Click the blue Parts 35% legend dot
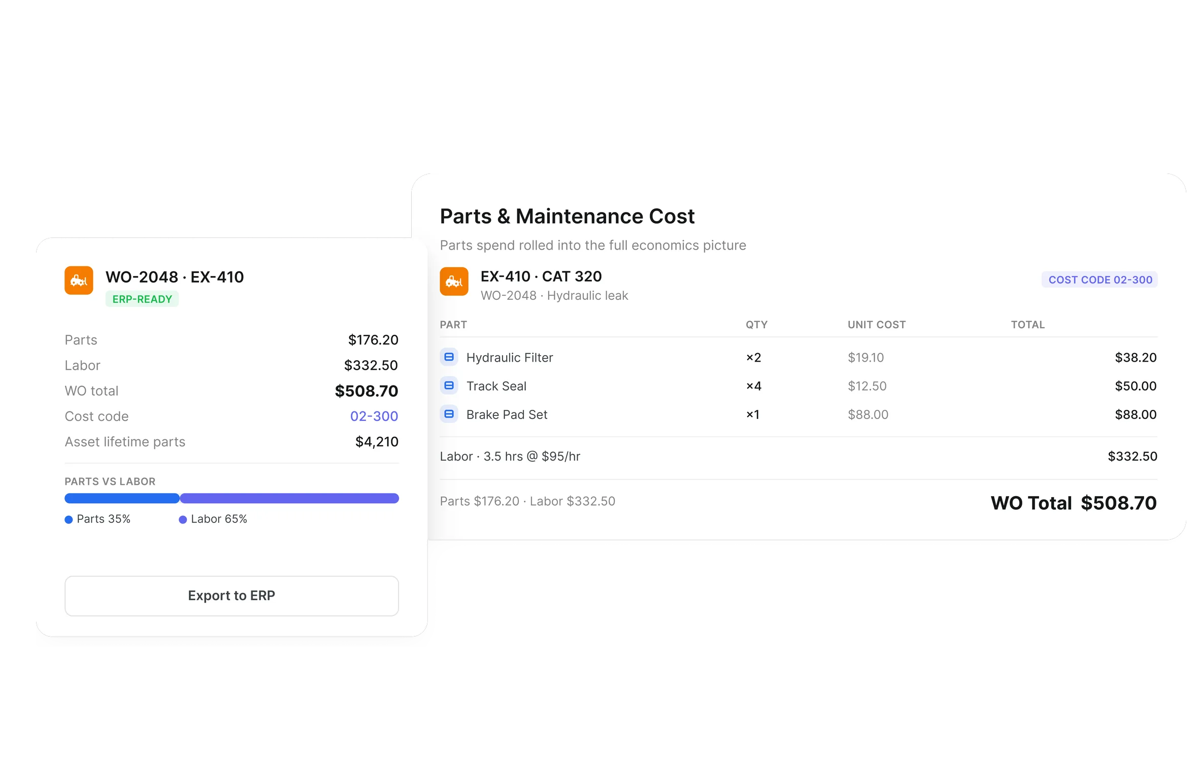This screenshot has height=771, width=1198. pos(69,519)
